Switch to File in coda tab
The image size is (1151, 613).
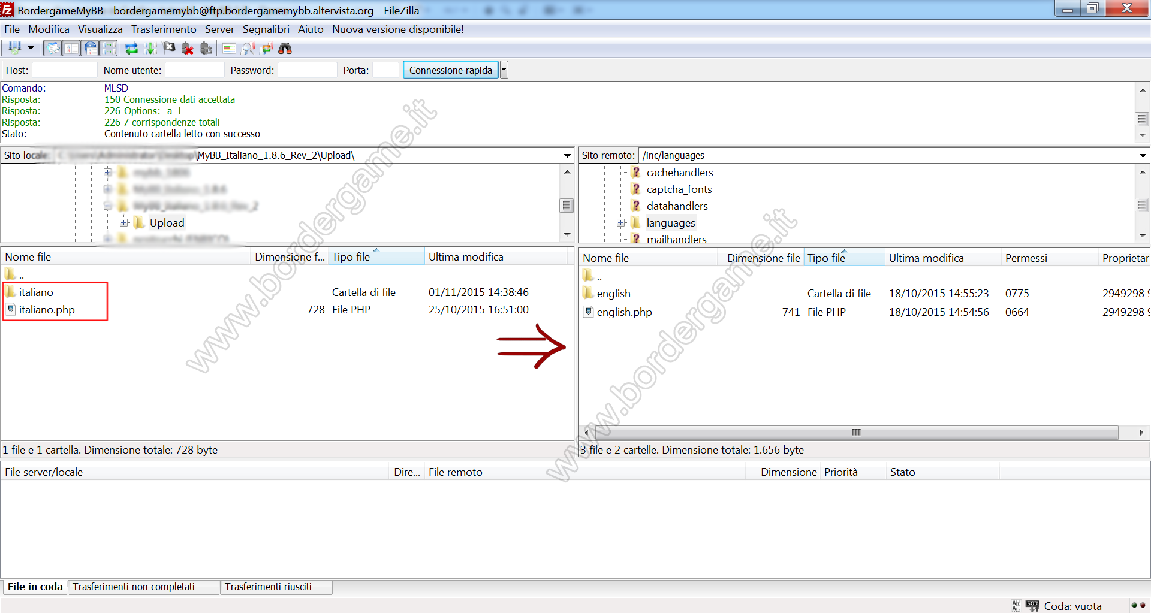(x=35, y=587)
